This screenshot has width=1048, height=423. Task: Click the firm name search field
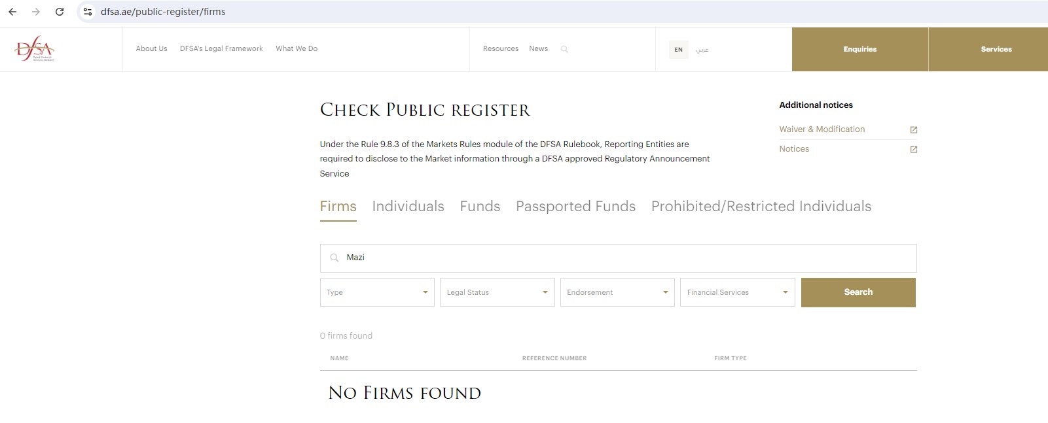point(618,258)
